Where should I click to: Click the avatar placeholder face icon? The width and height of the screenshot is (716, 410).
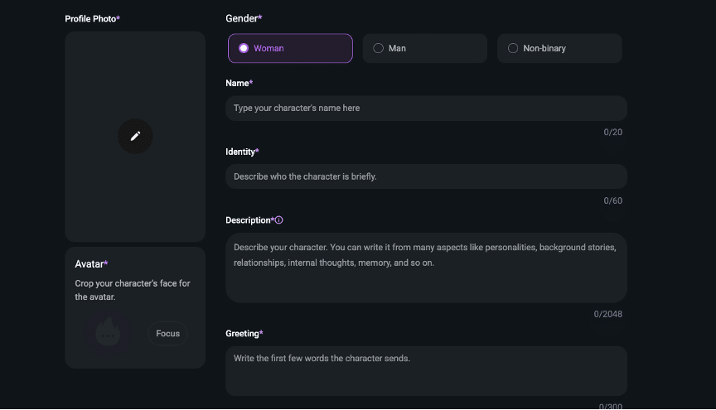108,333
